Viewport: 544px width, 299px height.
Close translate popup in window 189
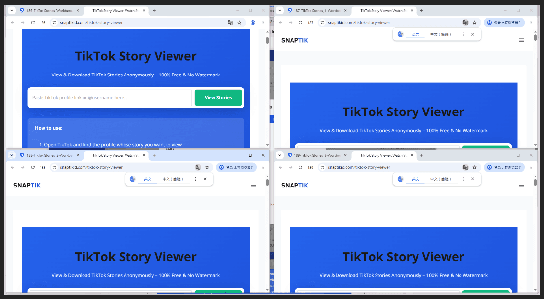click(472, 179)
